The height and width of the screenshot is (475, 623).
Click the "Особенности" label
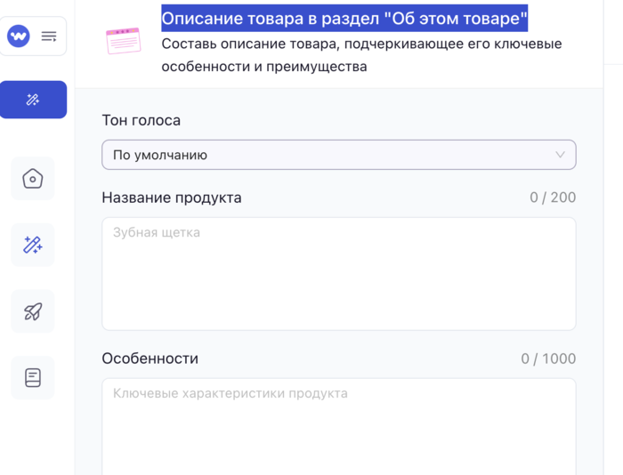[x=150, y=359]
